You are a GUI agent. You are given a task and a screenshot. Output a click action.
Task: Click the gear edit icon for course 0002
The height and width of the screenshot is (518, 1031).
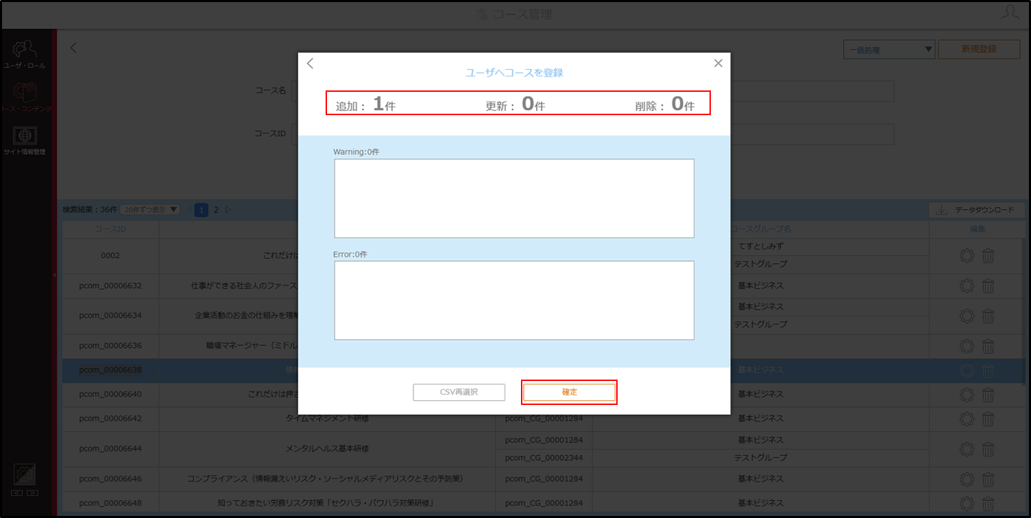pyautogui.click(x=967, y=256)
